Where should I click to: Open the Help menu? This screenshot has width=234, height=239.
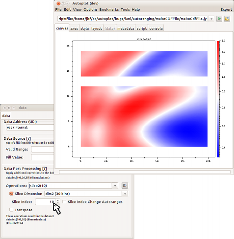(136, 9)
